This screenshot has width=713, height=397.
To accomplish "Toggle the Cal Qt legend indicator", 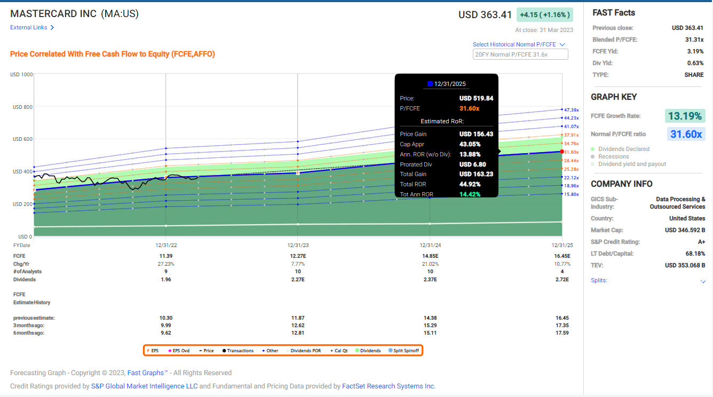I will tap(331, 351).
